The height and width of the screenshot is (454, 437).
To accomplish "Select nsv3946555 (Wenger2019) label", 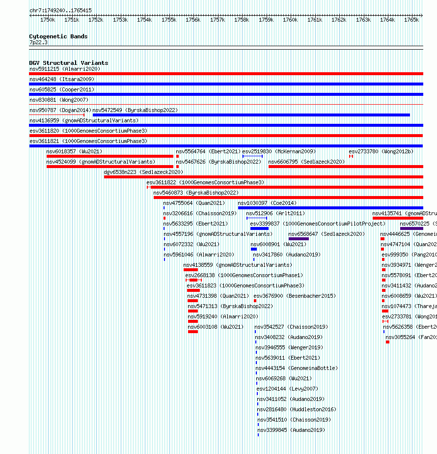I will 289,347.
